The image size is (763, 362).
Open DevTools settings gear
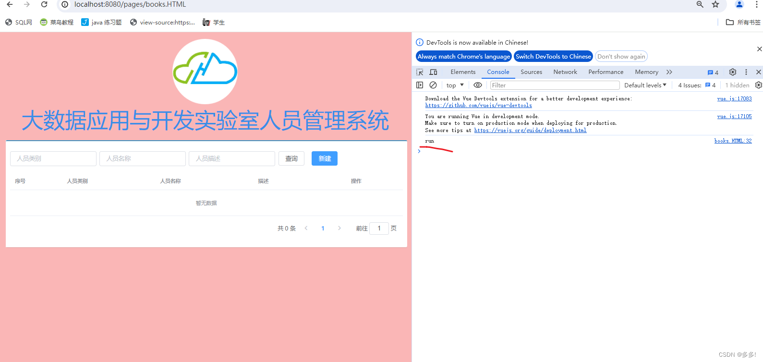click(x=733, y=72)
